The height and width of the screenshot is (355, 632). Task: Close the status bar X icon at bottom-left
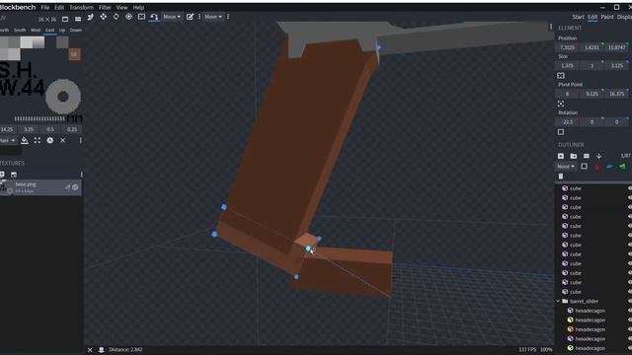pos(90,350)
